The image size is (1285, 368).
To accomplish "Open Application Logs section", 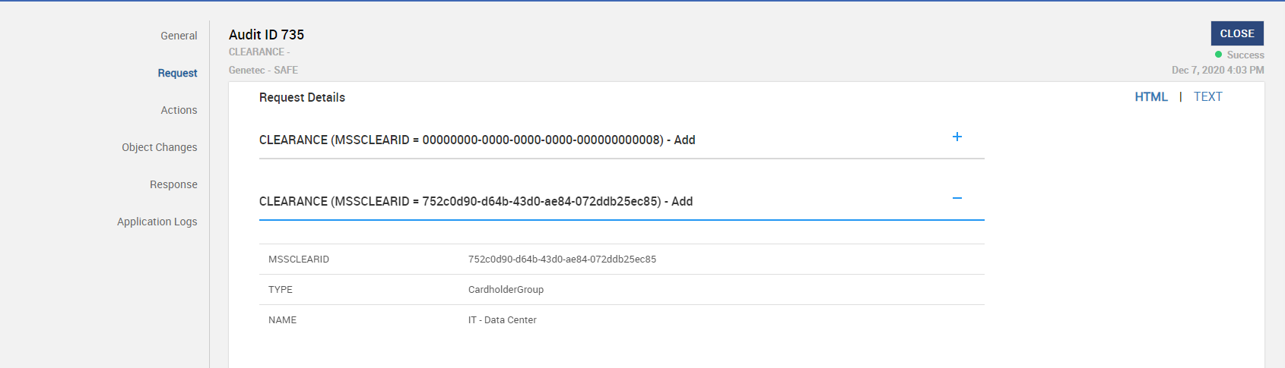I will click(157, 222).
